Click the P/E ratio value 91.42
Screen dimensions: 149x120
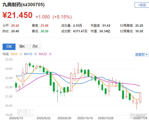pos(106,26)
